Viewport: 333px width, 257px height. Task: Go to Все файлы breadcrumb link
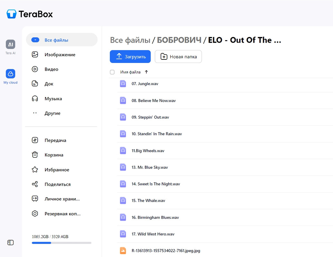pos(130,40)
